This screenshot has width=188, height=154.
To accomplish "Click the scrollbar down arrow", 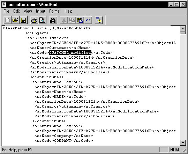I will 183,142.
